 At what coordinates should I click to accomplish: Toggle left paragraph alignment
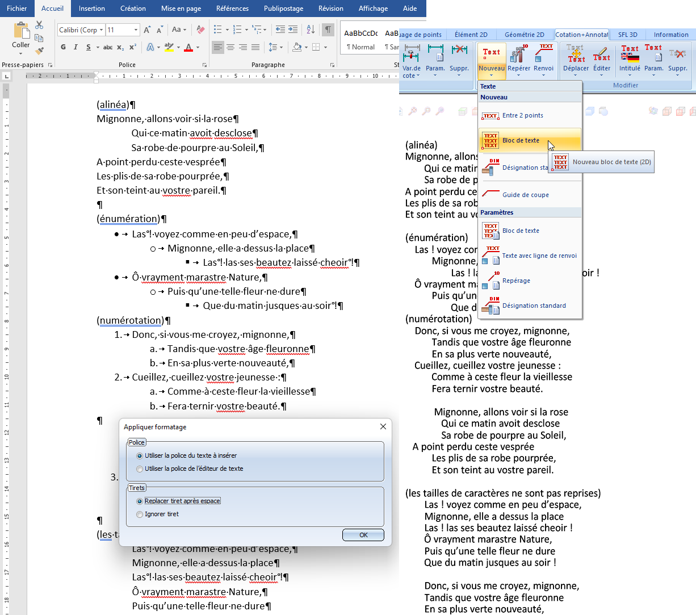click(x=218, y=47)
